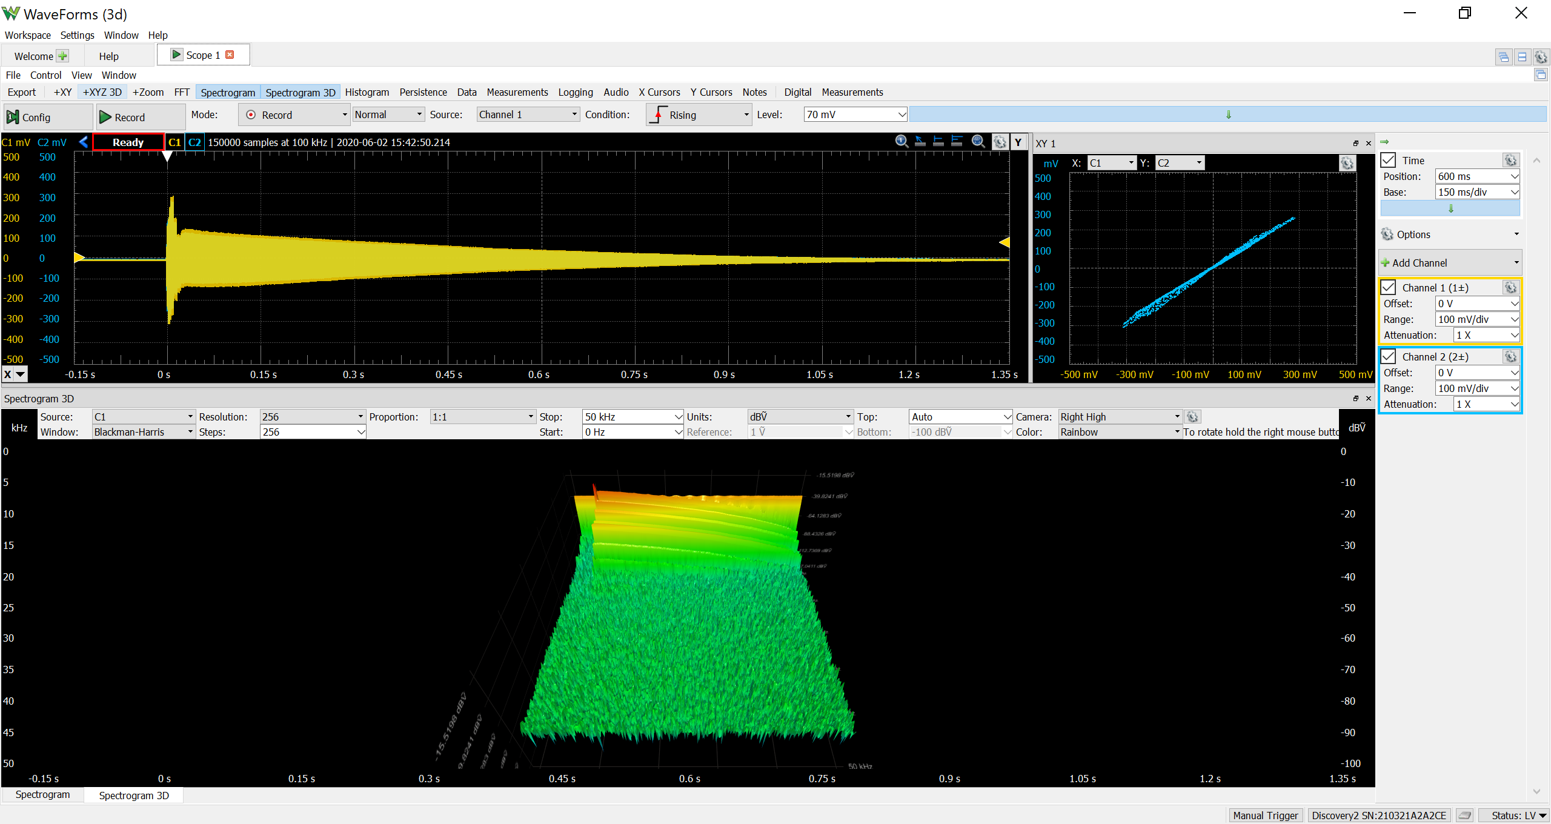
Task: Switch to the Spectrogram bottom tab
Action: click(42, 795)
